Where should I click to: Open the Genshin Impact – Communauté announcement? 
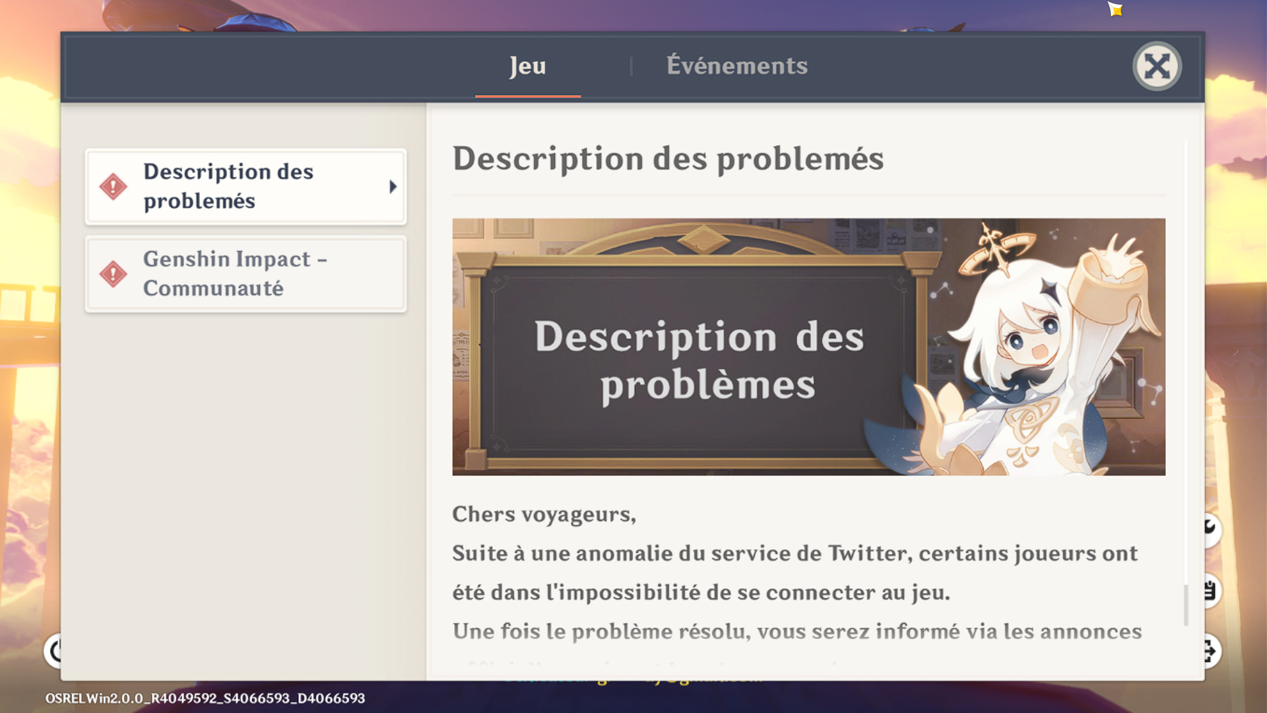[244, 273]
